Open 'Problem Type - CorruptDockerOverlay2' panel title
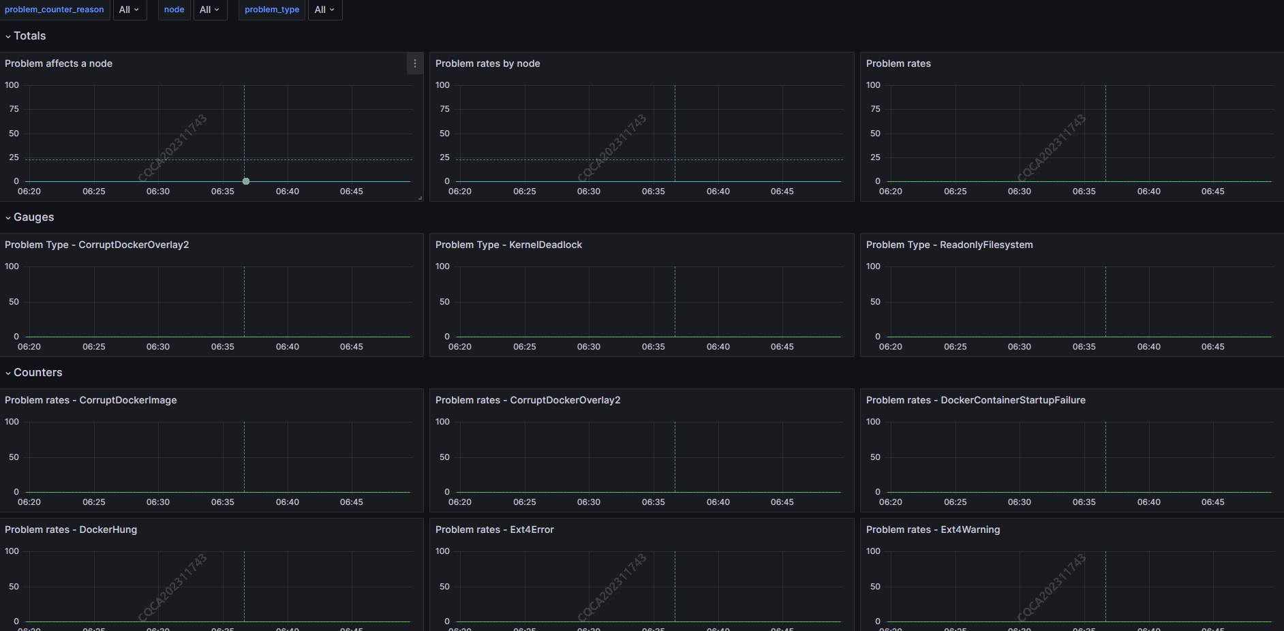Image resolution: width=1284 pixels, height=631 pixels. tap(97, 245)
